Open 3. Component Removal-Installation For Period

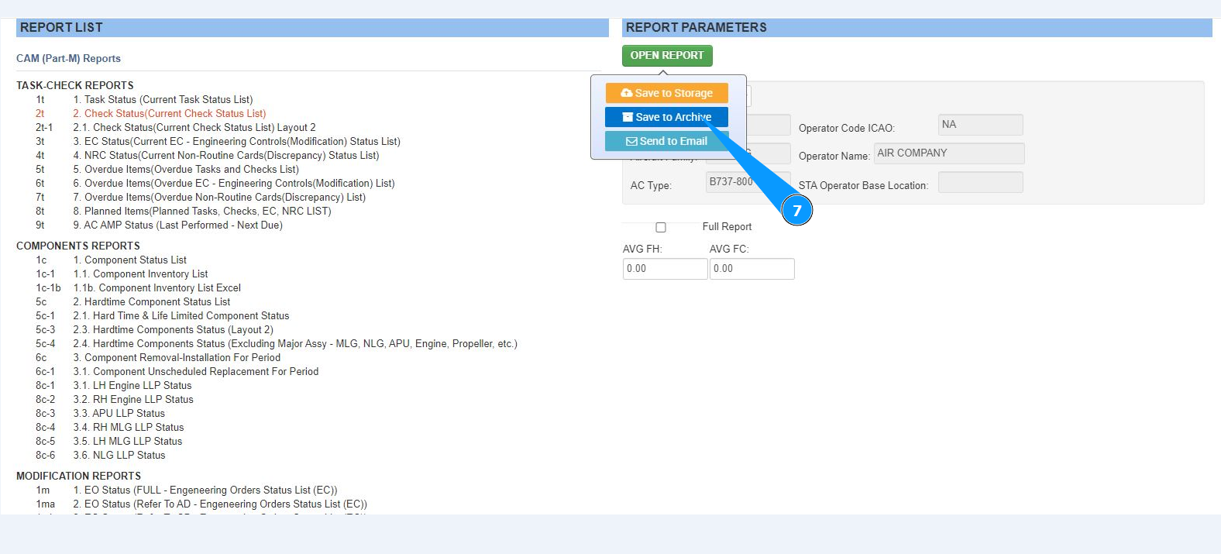[x=177, y=357]
